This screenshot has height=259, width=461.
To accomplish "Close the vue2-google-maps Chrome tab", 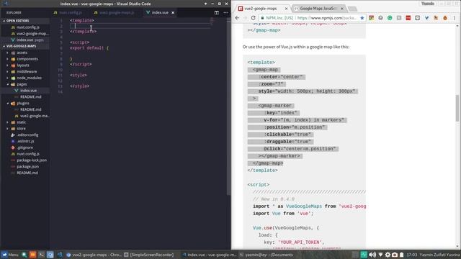I will click(x=286, y=9).
